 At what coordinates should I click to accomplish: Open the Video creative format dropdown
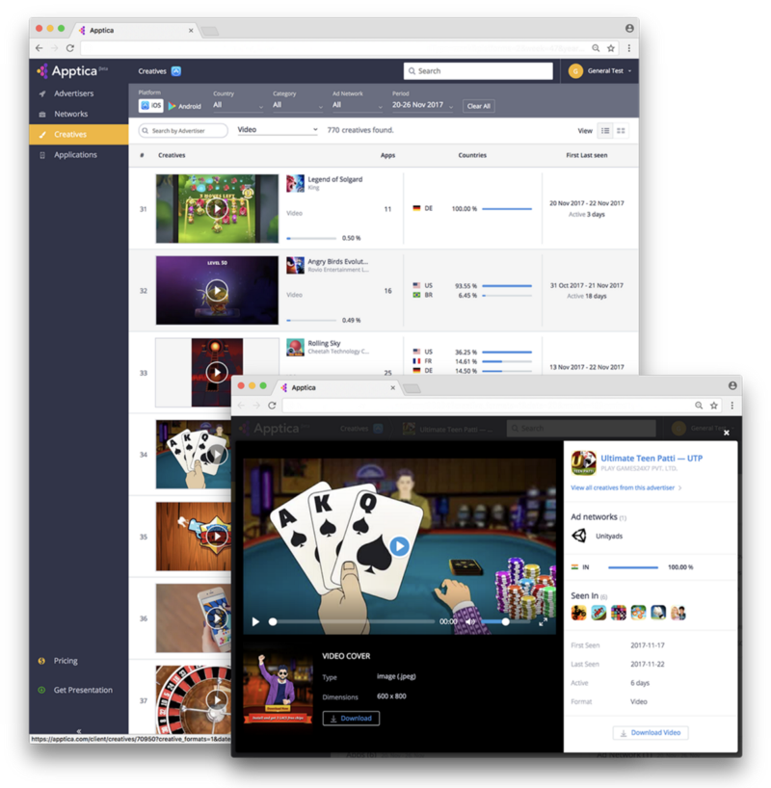(x=278, y=130)
